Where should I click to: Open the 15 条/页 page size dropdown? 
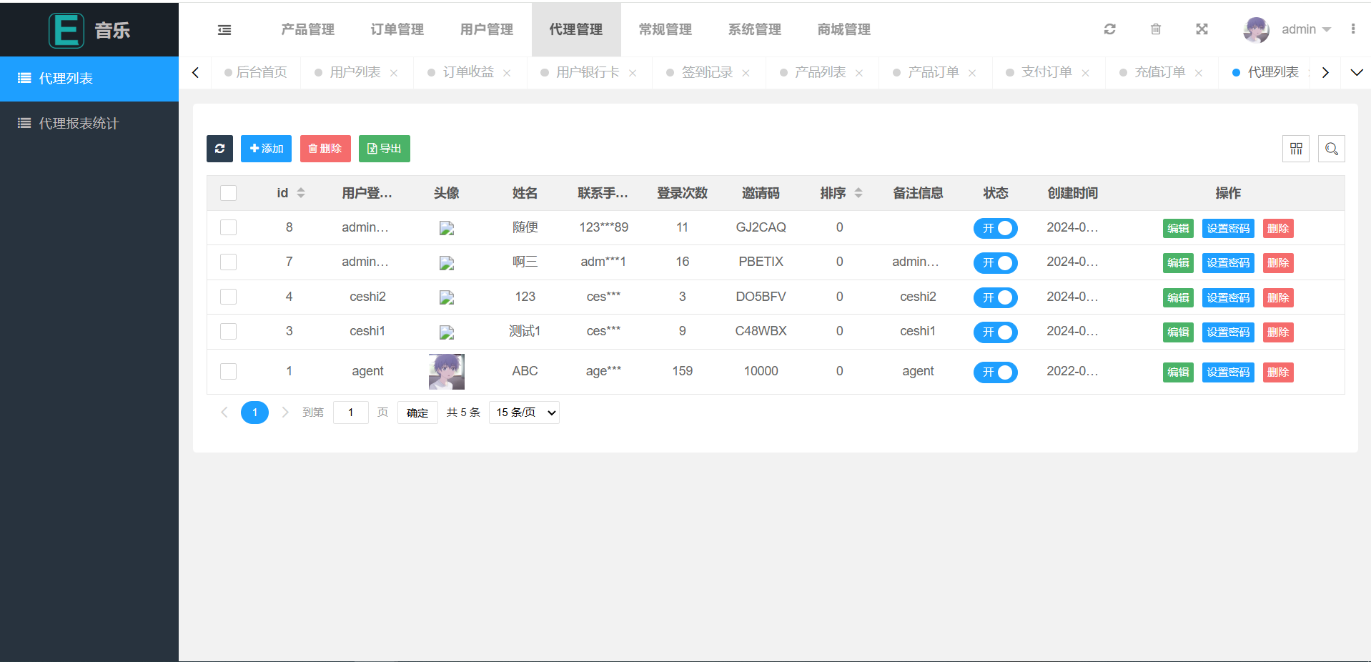pyautogui.click(x=524, y=412)
